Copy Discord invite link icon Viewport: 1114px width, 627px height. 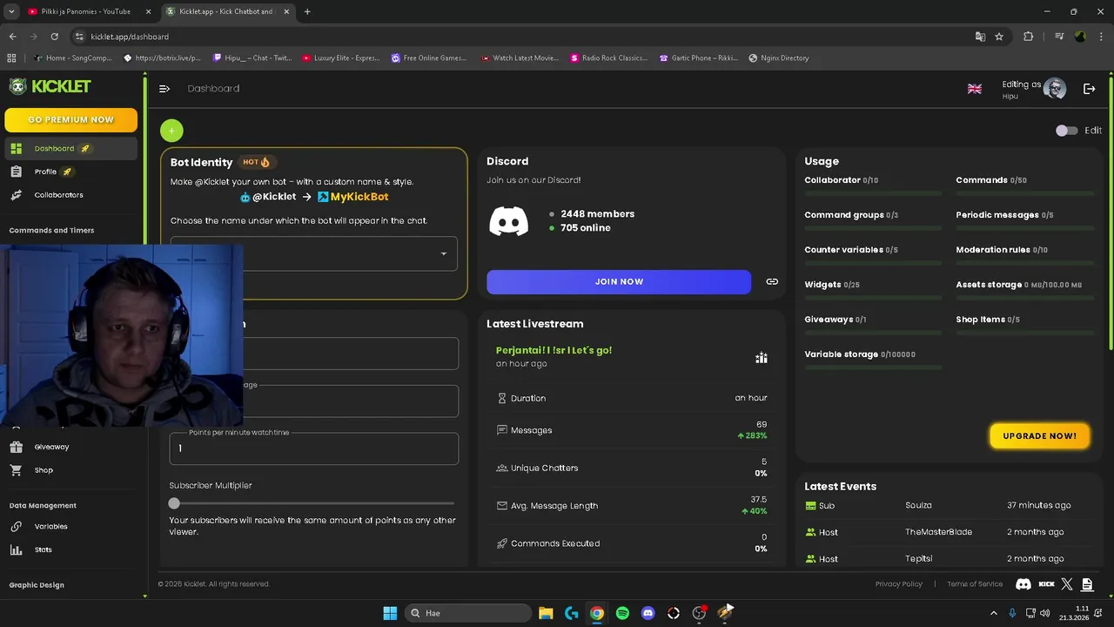772,281
